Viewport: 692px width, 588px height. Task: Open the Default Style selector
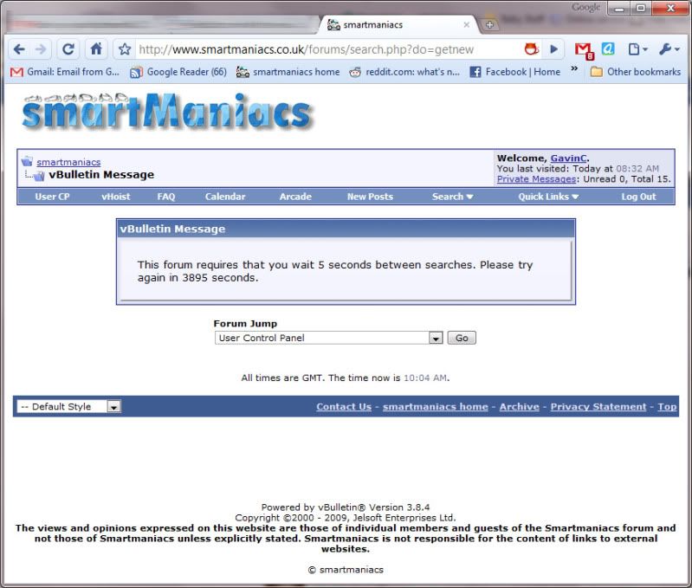[x=68, y=406]
